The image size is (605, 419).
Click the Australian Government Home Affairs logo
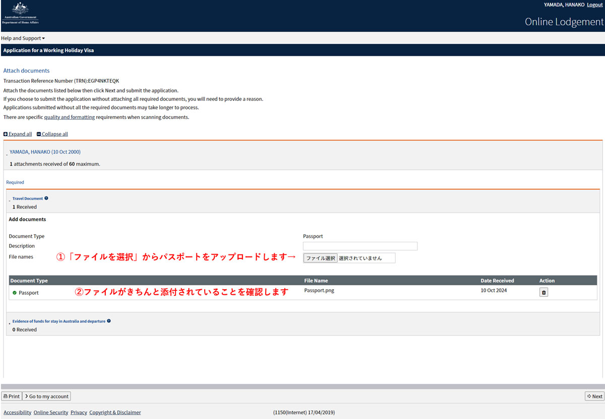20,14
